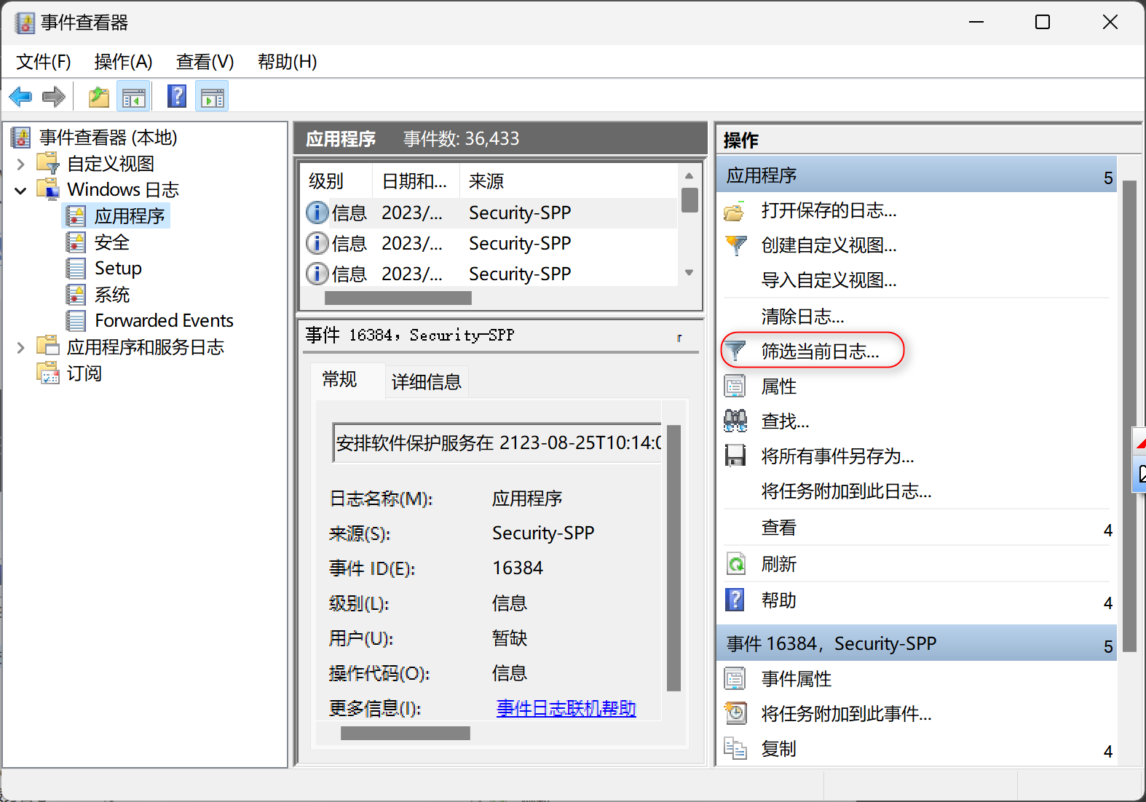Select the third Security-SPP event row
Viewport: 1146px width, 802px height.
491,274
